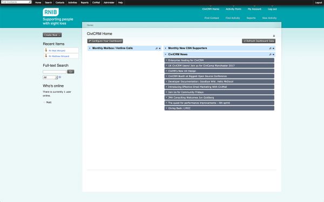This screenshot has height=202, width=324.
Task: Click magnifier icon in Find Contacts box
Action: [x=30, y=2]
